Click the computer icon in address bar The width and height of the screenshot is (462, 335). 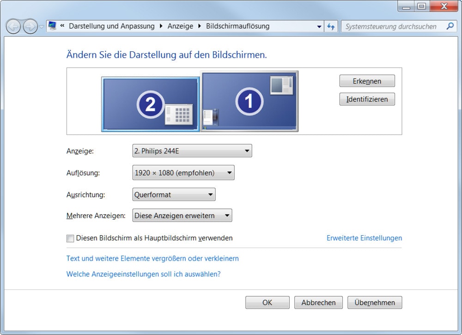tap(53, 26)
